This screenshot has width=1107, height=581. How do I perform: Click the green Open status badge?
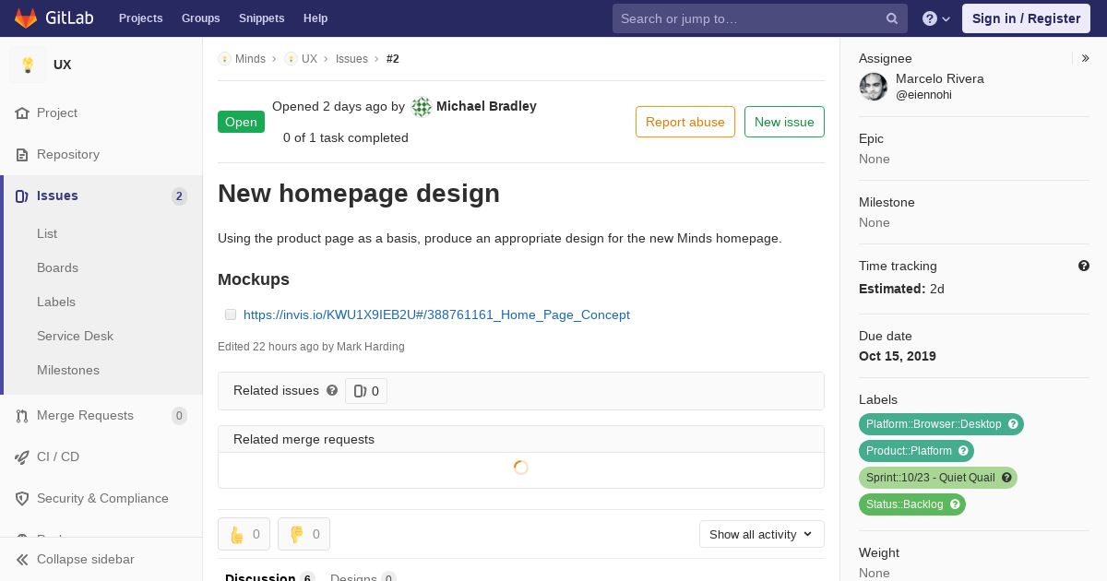[241, 122]
